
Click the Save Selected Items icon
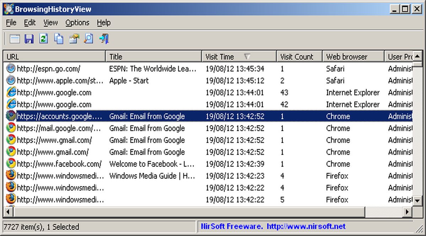(x=29, y=39)
